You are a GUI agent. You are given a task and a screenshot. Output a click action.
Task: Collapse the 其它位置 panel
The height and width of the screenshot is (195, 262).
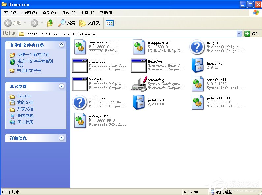click(61, 86)
